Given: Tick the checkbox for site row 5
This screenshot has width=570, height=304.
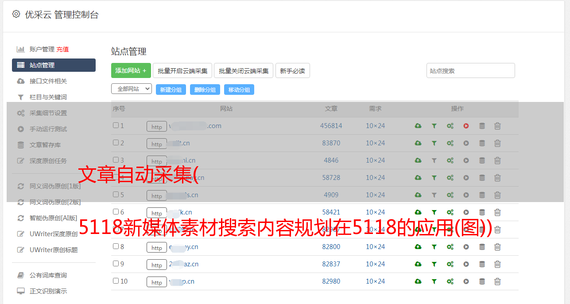Looking at the screenshot, I should 116,195.
